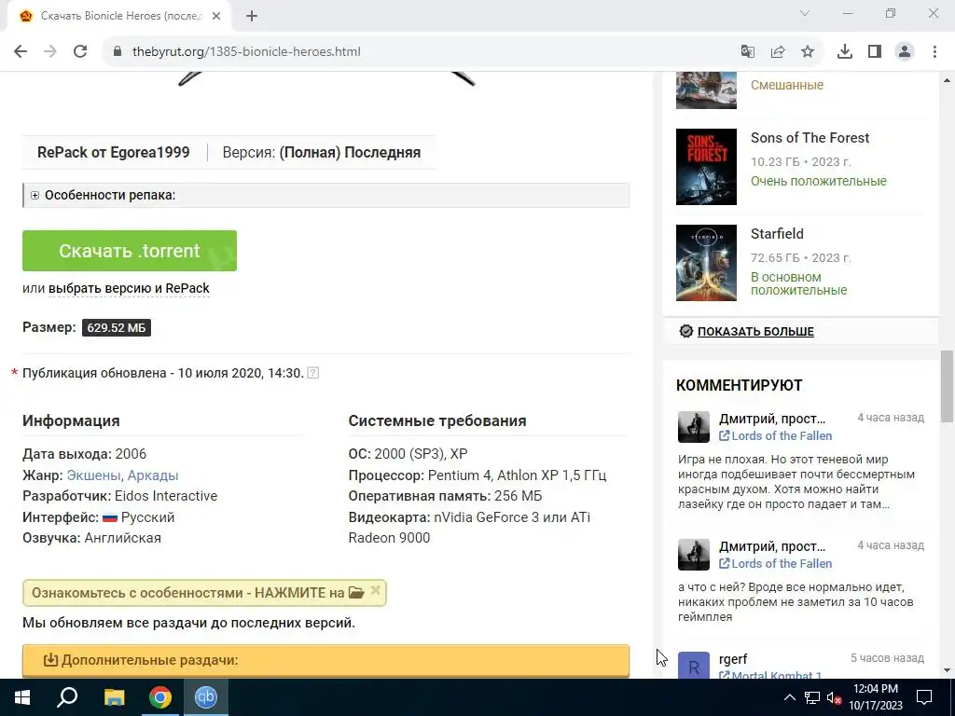Open the translate page icon in address bar

coord(748,52)
